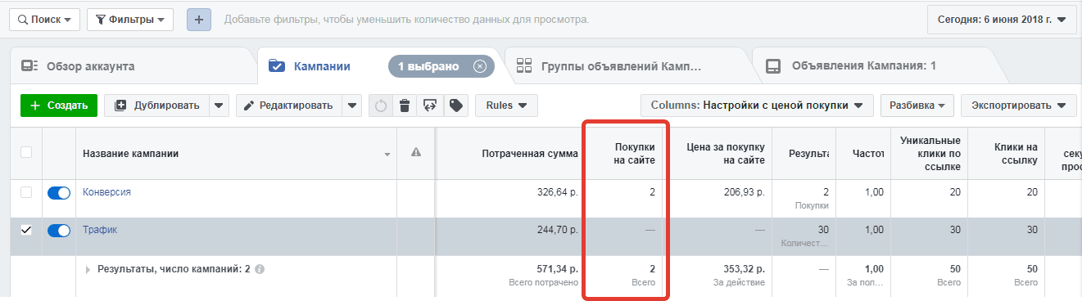Open the Конверсия campaign link
Viewport: 1082px width, 301px height.
[x=106, y=192]
